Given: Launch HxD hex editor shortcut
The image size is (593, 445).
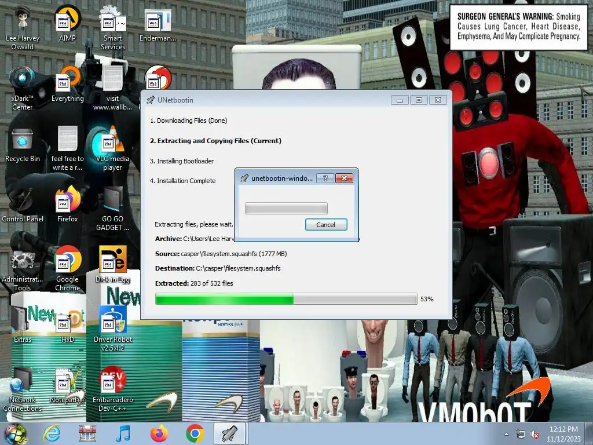Looking at the screenshot, I should click(68, 326).
